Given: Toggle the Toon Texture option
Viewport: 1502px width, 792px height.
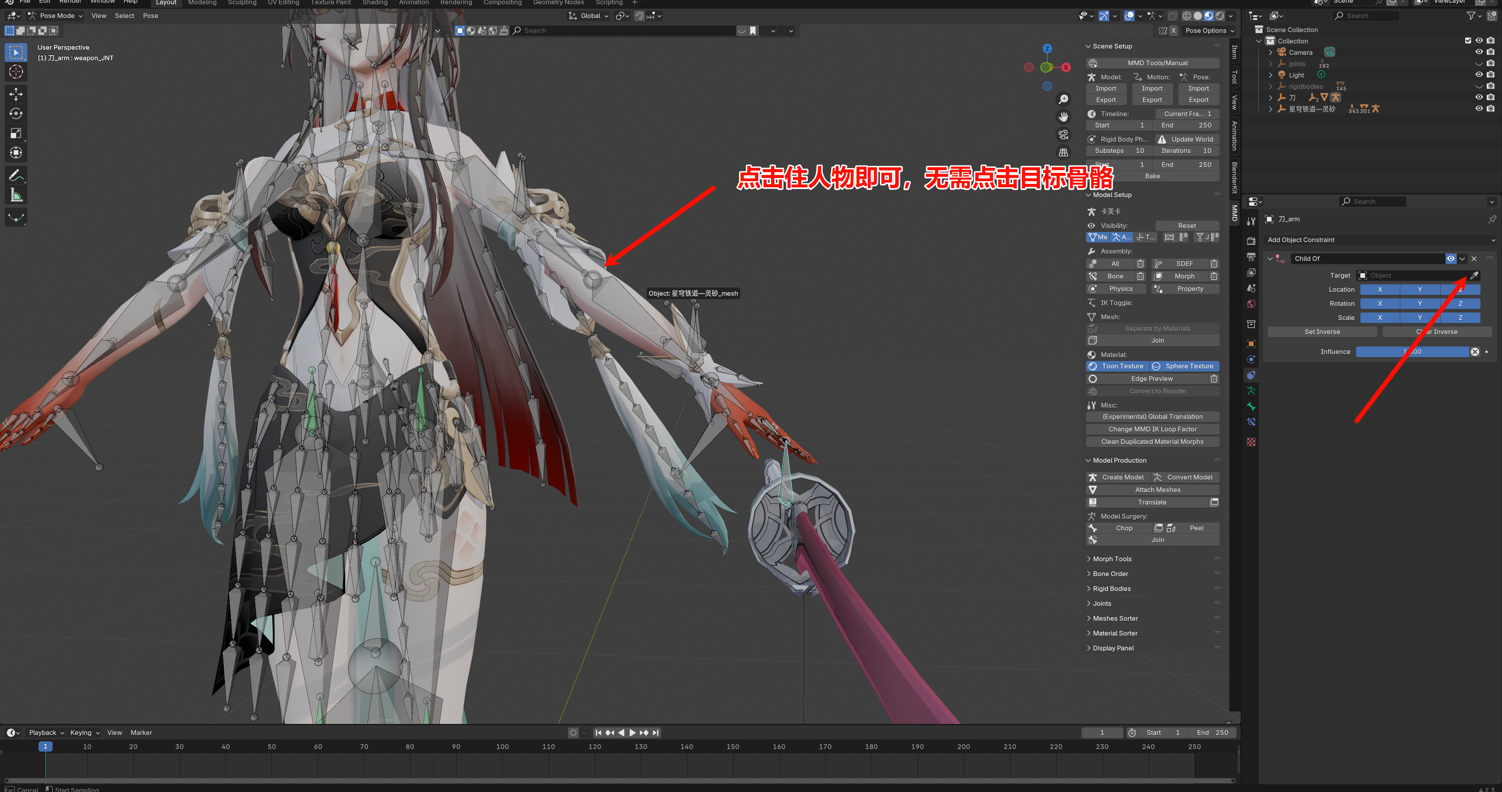Looking at the screenshot, I should click(1117, 366).
